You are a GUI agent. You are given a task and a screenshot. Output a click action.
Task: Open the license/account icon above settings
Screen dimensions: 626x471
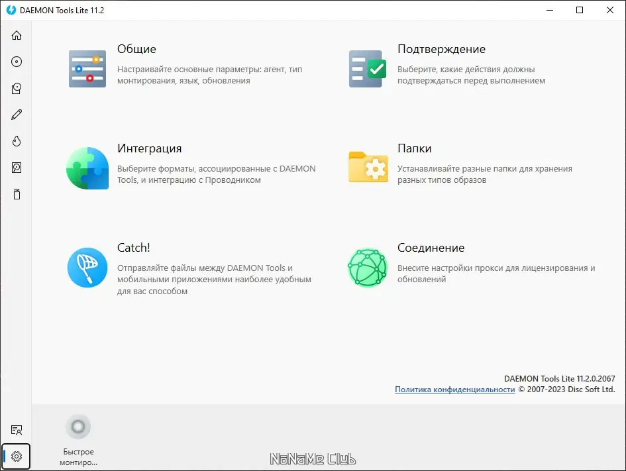point(17,430)
